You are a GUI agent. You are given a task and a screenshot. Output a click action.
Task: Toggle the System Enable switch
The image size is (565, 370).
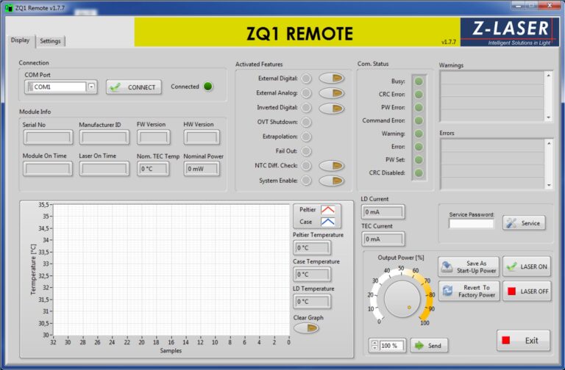click(x=332, y=181)
